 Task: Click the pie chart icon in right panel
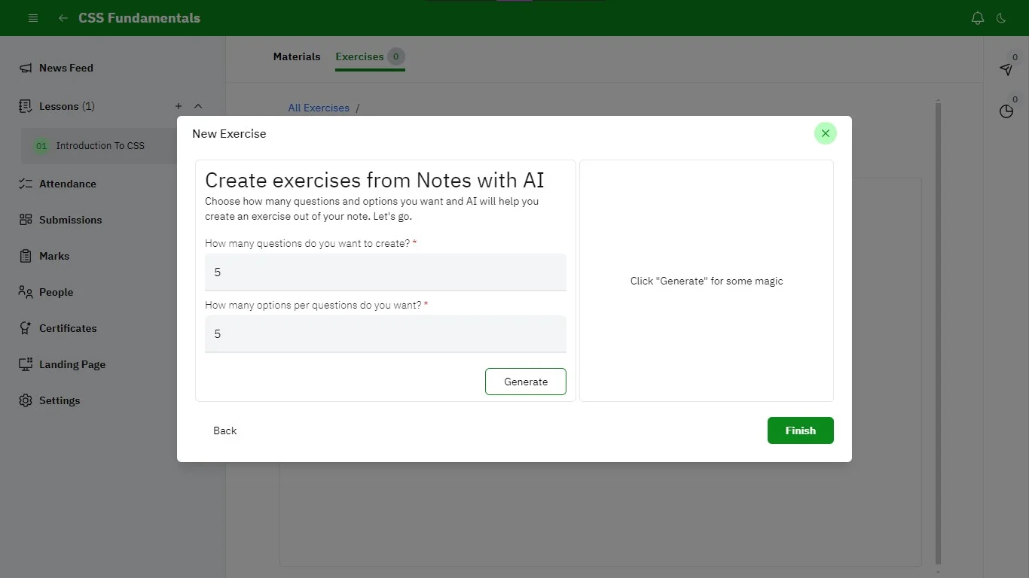(x=1006, y=111)
